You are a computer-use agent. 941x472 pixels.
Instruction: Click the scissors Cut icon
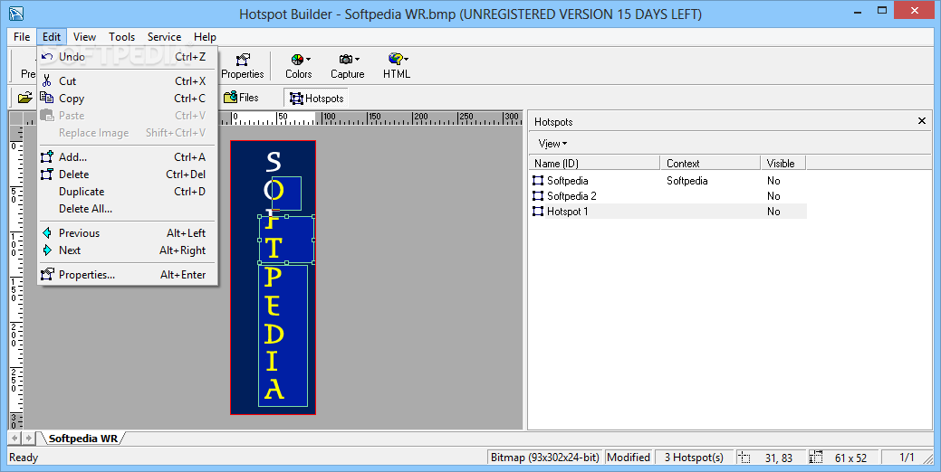47,80
